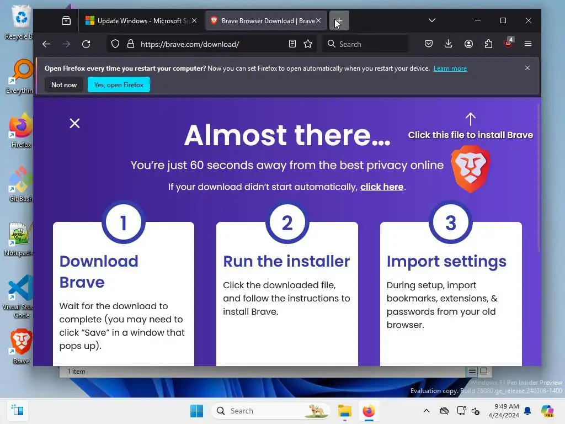The width and height of the screenshot is (565, 424).
Task: Open uBlock Origin extension popup
Action: (x=508, y=44)
